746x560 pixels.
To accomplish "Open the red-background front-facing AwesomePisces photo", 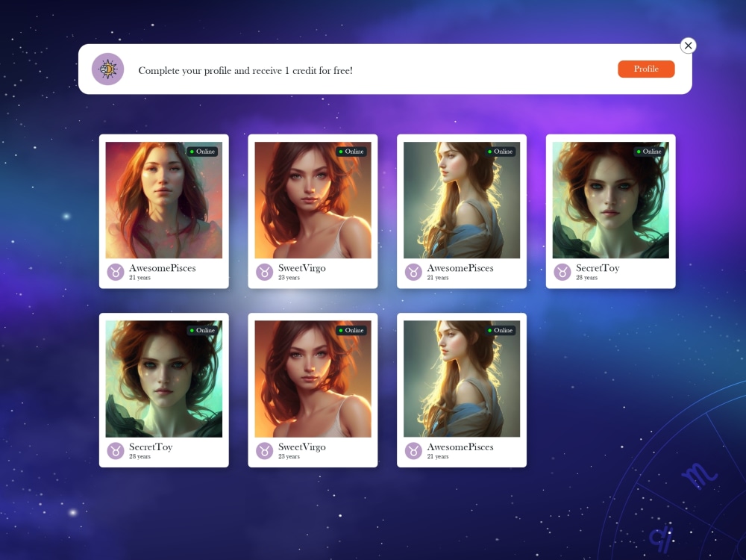I will click(163, 200).
